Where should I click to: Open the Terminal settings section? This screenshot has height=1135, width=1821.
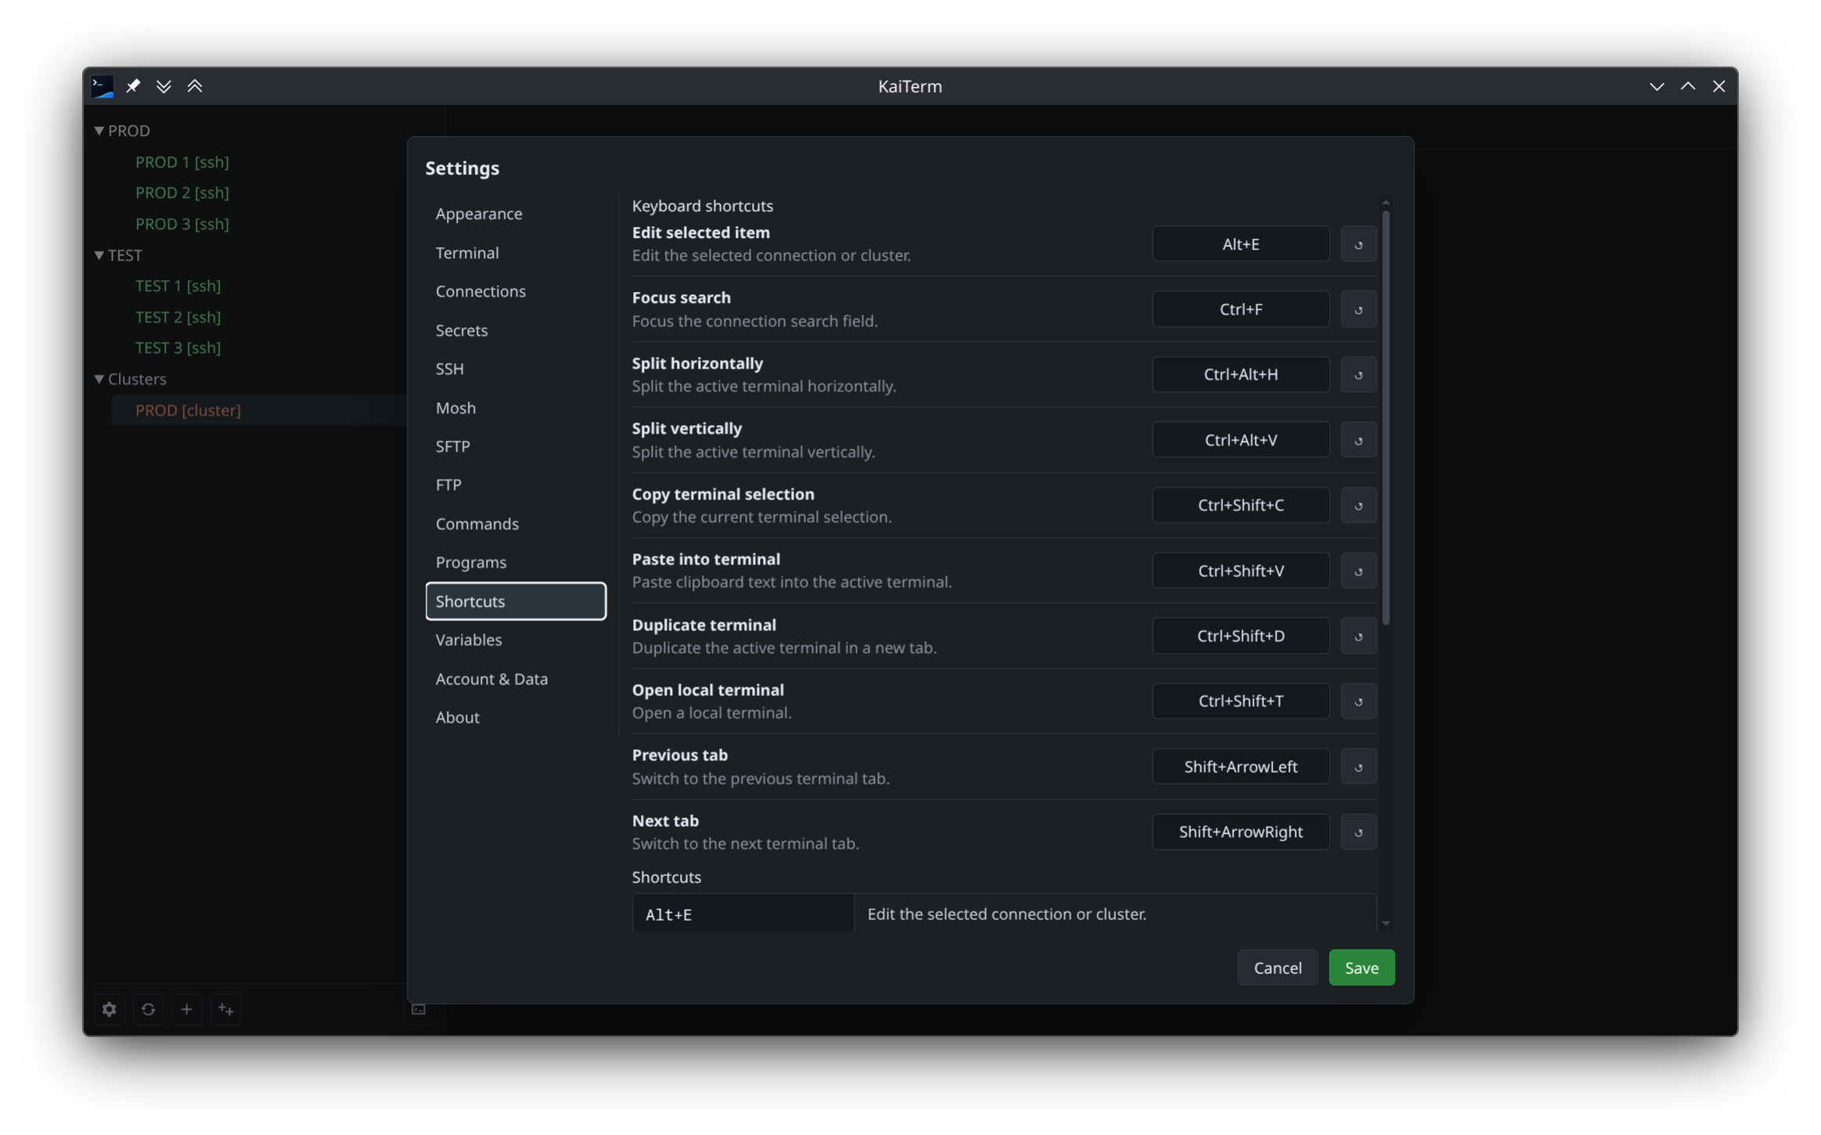516,253
